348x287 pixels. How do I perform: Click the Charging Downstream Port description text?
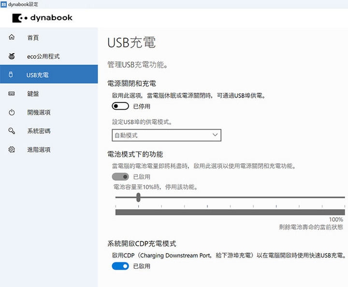[x=229, y=256]
